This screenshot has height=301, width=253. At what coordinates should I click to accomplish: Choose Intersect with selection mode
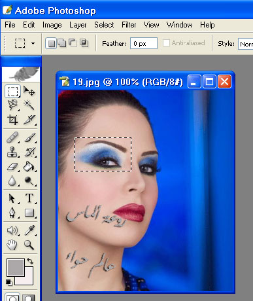tap(84, 43)
